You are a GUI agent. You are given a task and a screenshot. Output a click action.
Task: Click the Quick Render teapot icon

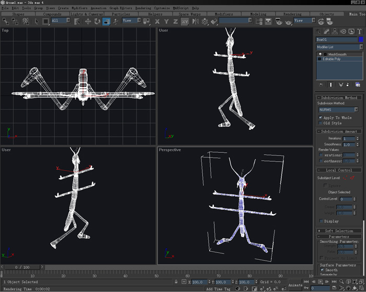289,22
